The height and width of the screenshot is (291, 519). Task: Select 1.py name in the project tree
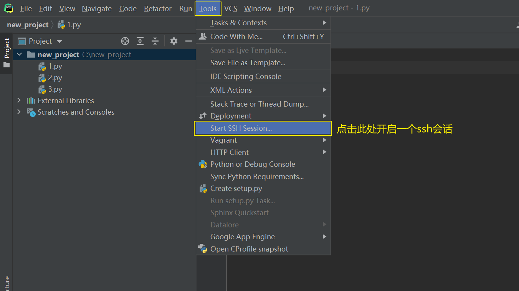tap(55, 66)
